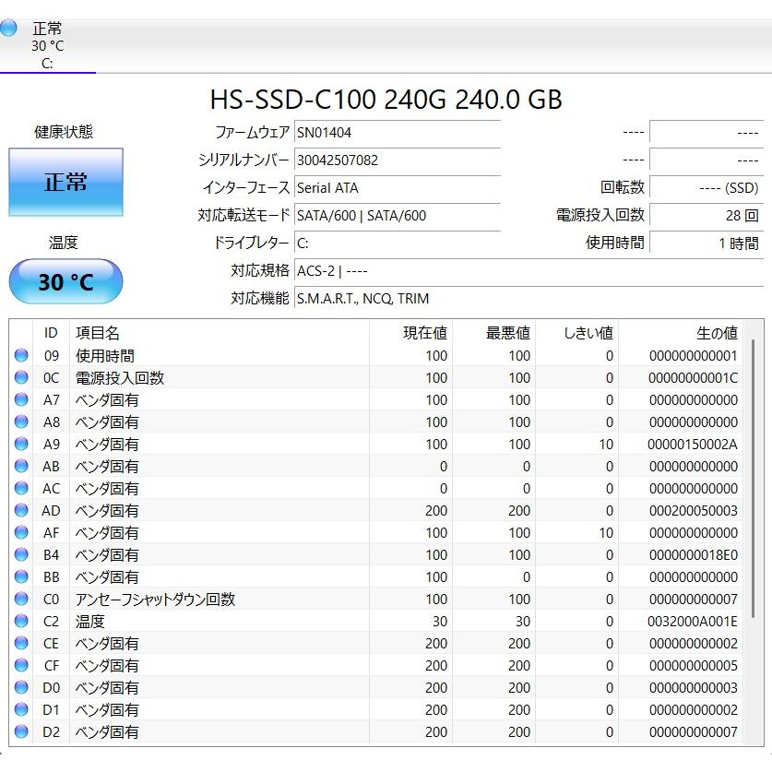This screenshot has width=772, height=772.
Task: Click the serial number field 30042507082
Action: click(398, 160)
